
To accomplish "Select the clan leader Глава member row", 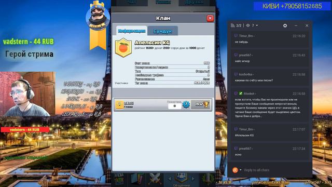I will 163,105.
